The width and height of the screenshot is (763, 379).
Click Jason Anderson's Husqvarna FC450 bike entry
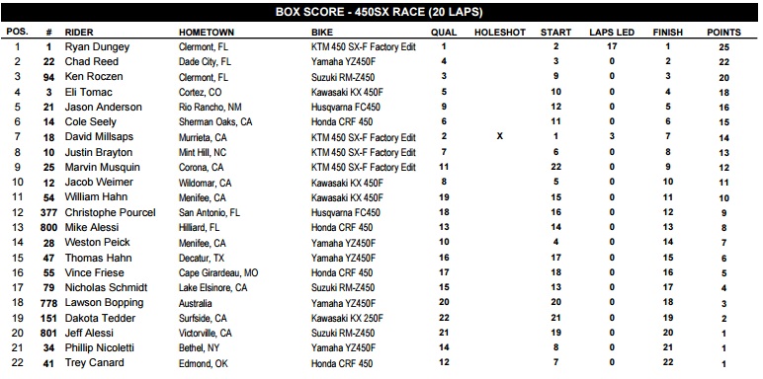[346, 108]
